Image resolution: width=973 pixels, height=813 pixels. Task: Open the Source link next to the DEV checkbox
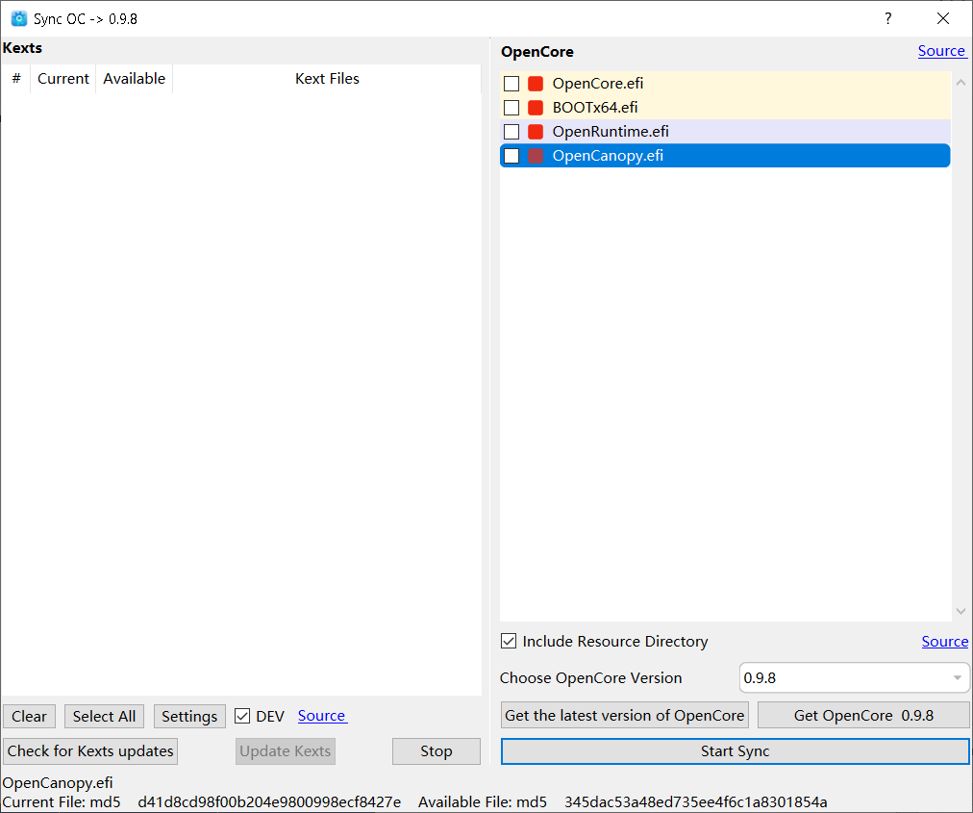click(322, 716)
